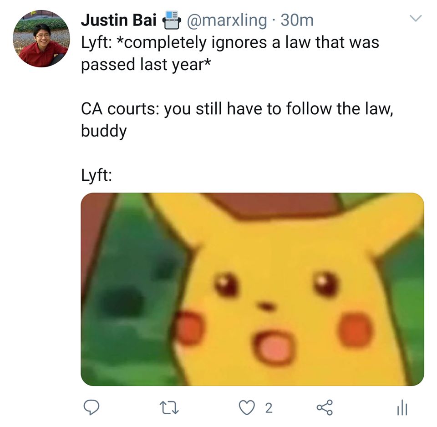Open the reply speech bubble icon
Screen dimensions: 437x427
coord(91,408)
